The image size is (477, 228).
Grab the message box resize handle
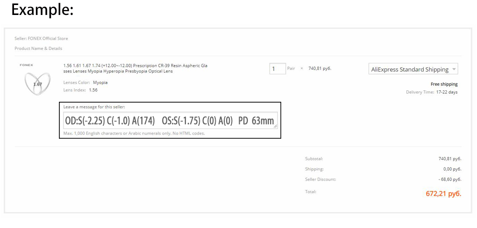(275, 127)
